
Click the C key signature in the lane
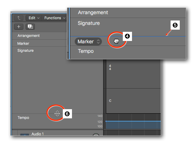pos(110,101)
